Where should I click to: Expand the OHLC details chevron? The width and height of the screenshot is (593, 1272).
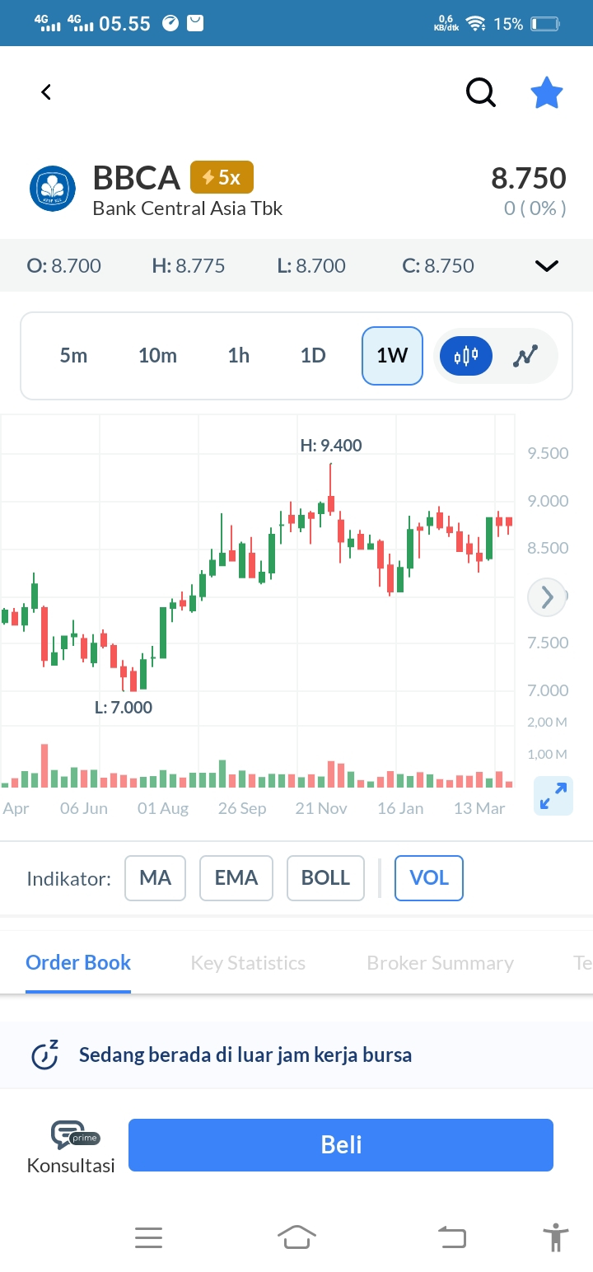[547, 265]
